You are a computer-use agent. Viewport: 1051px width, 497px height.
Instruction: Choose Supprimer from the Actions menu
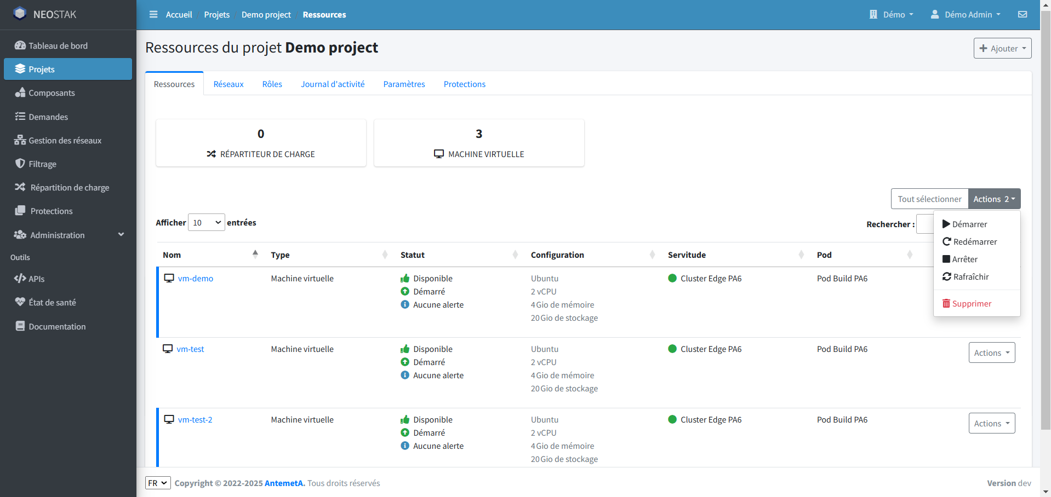(971, 303)
